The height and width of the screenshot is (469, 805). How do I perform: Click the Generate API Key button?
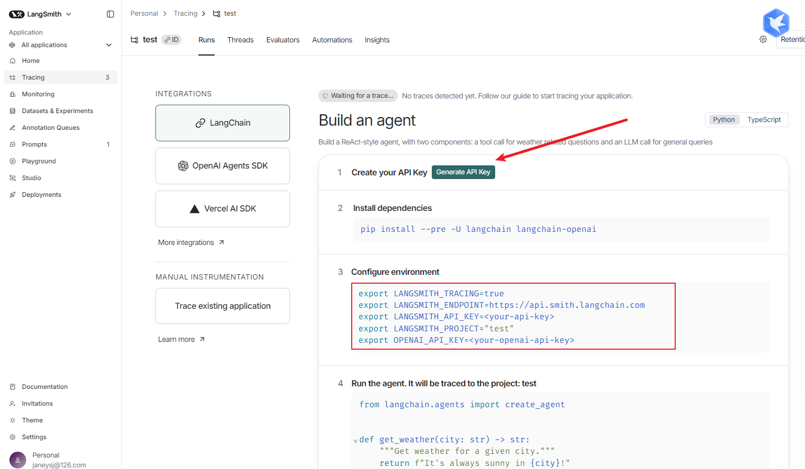(463, 172)
